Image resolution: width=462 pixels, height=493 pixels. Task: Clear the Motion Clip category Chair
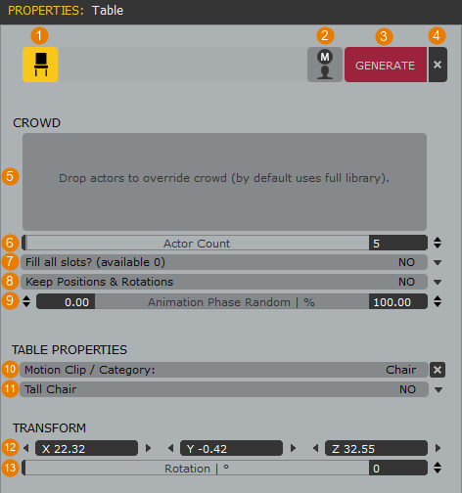pos(438,370)
